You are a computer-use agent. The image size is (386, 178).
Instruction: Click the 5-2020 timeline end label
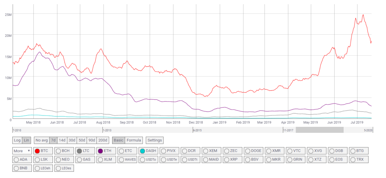368,131
